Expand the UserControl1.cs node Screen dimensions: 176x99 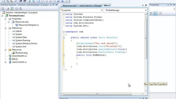pyautogui.click(x=5, y=62)
